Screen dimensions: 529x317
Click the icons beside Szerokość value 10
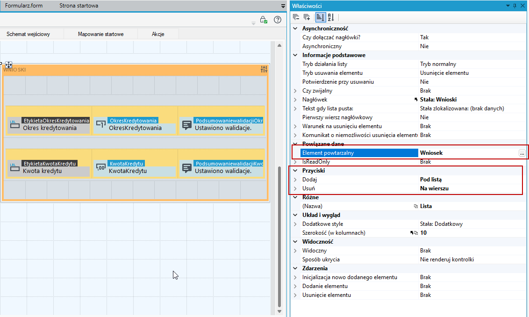(x=414, y=233)
